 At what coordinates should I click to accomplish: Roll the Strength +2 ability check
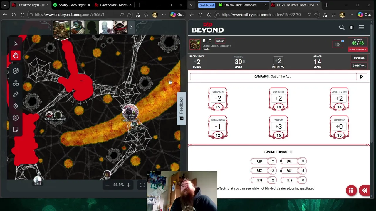pyautogui.click(x=218, y=98)
